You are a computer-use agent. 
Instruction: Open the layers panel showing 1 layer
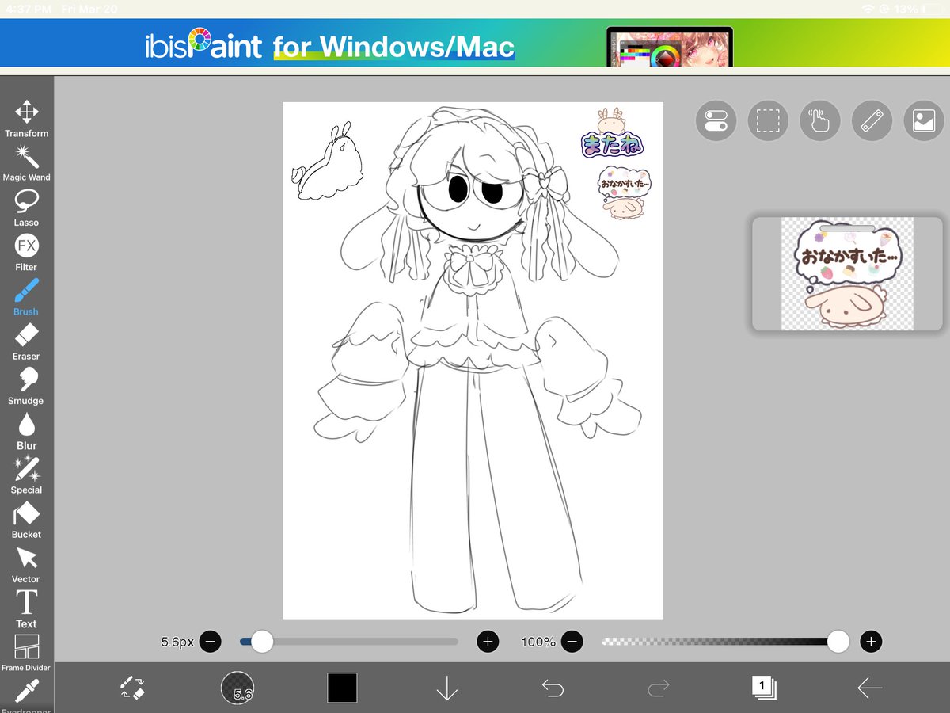click(x=764, y=688)
